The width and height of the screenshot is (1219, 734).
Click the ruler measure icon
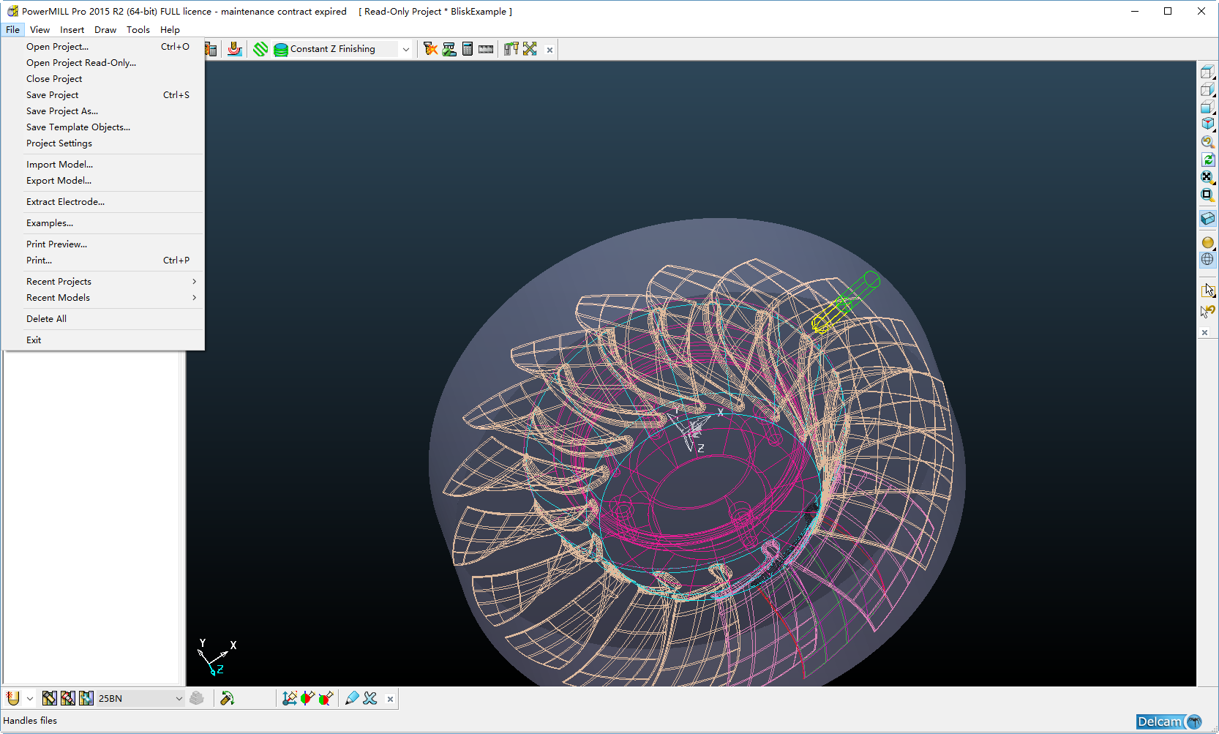tap(486, 49)
